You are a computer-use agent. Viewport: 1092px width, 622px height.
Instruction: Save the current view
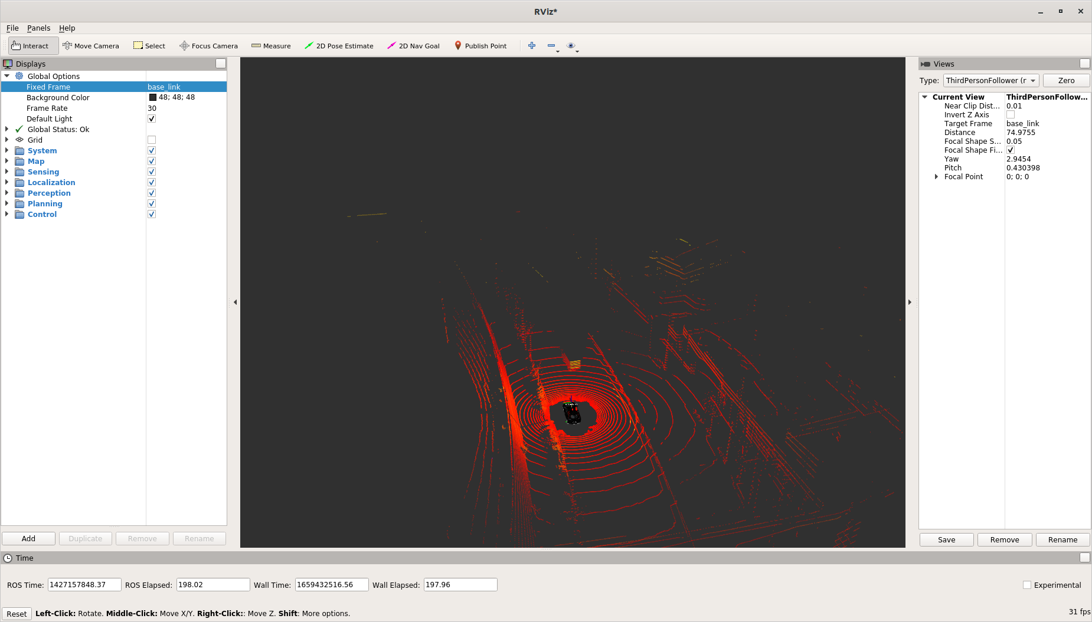pyautogui.click(x=946, y=539)
